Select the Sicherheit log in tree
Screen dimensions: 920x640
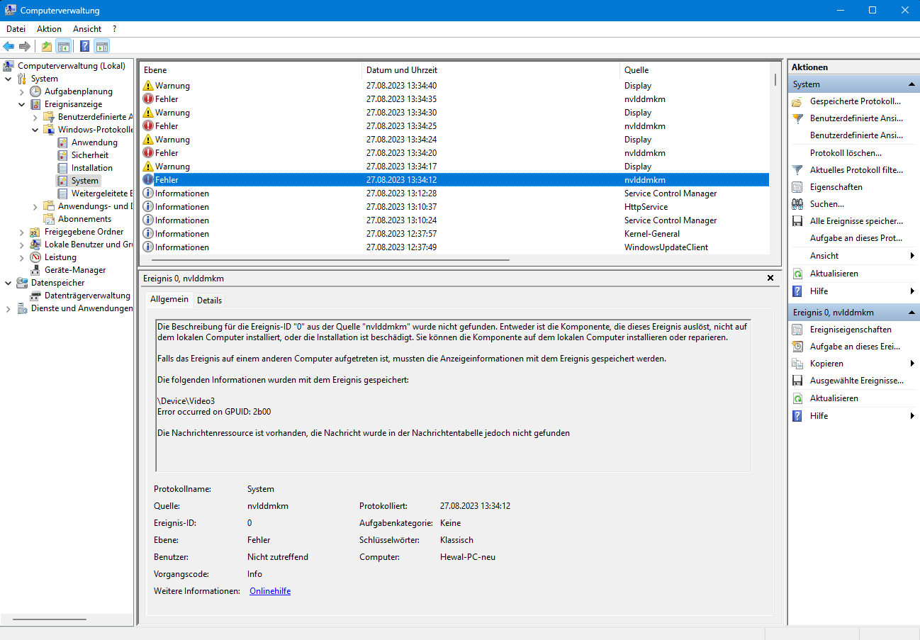[x=89, y=155]
